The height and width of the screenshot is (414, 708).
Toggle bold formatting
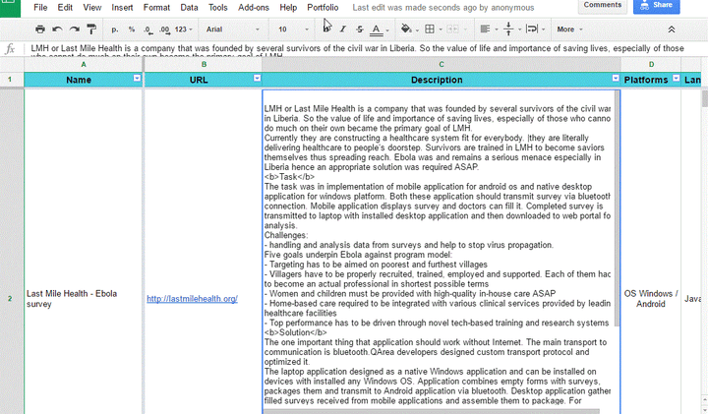coord(326,29)
